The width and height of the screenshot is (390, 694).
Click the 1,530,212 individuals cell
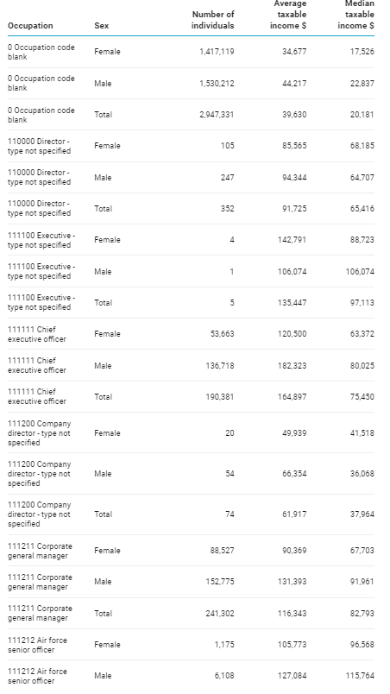(x=217, y=83)
